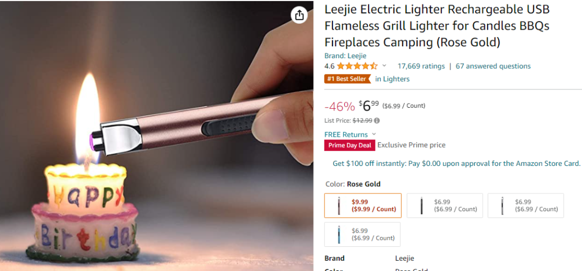The width and height of the screenshot is (582, 271).
Task: Click the Amazon Store Card $100 off offer
Action: coord(456,163)
